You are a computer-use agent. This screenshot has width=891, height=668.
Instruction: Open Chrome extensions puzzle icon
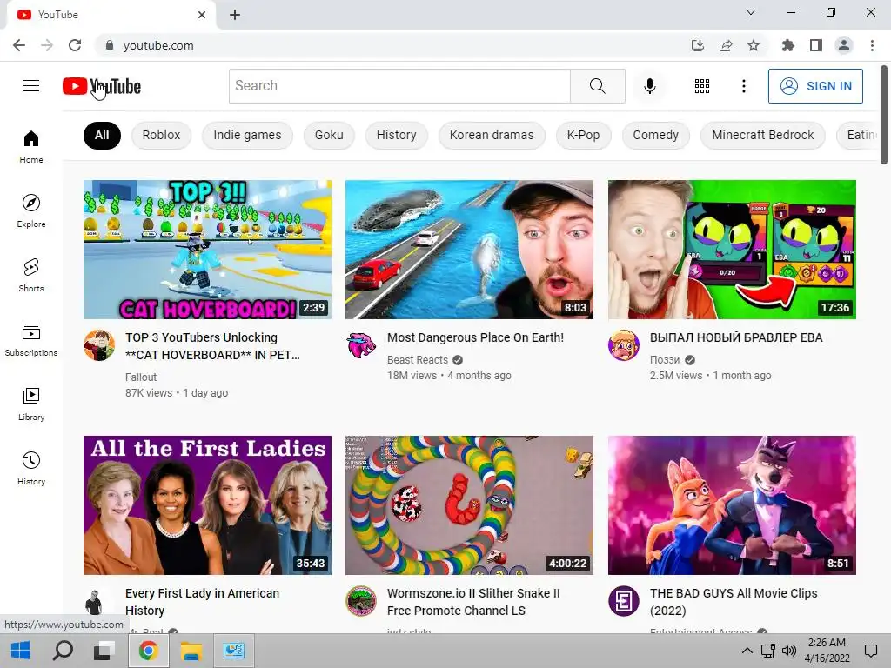pos(787,45)
